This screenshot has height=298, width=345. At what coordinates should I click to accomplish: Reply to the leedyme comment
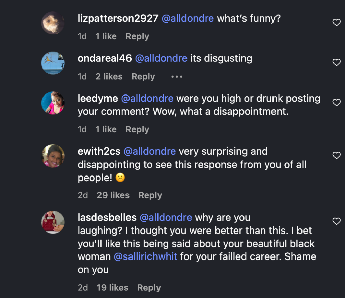tap(137, 129)
